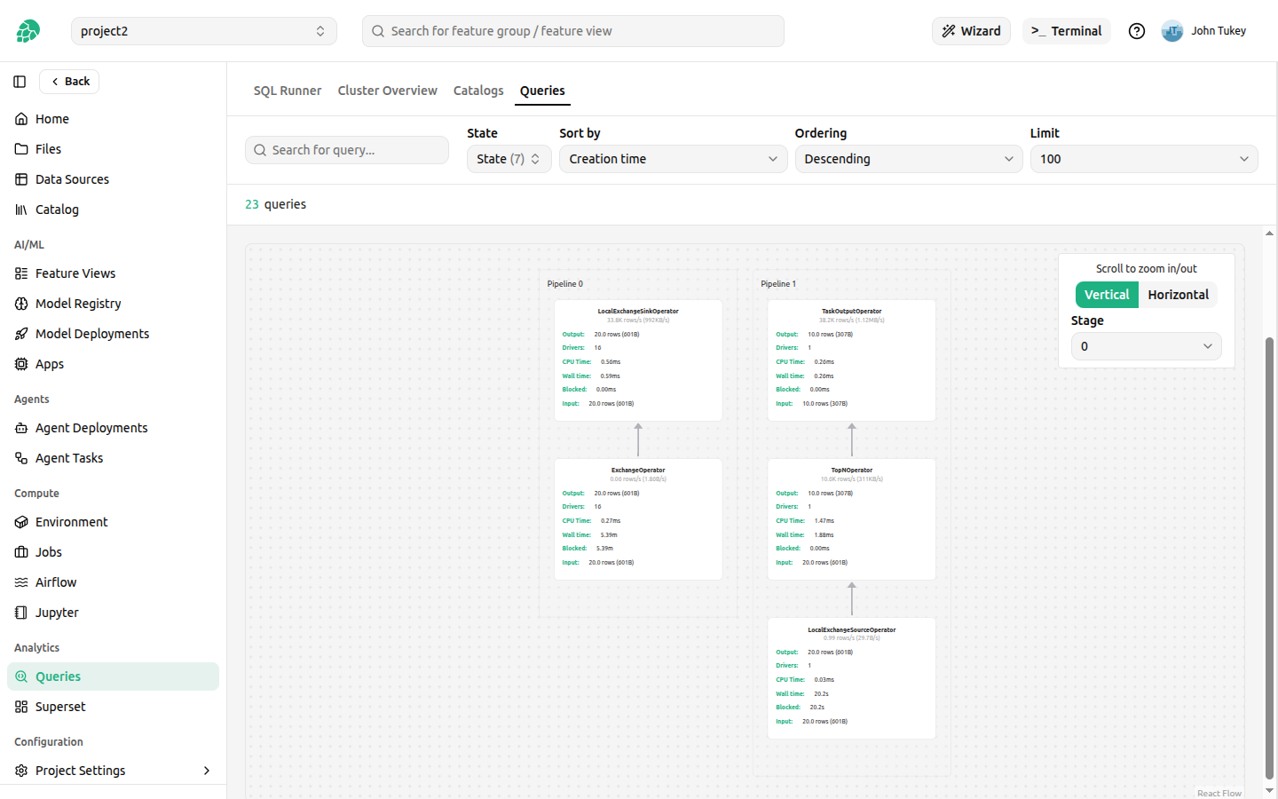Screen dimensions: 1278x799
Task: Click the Home sidebar icon
Action: 21,119
